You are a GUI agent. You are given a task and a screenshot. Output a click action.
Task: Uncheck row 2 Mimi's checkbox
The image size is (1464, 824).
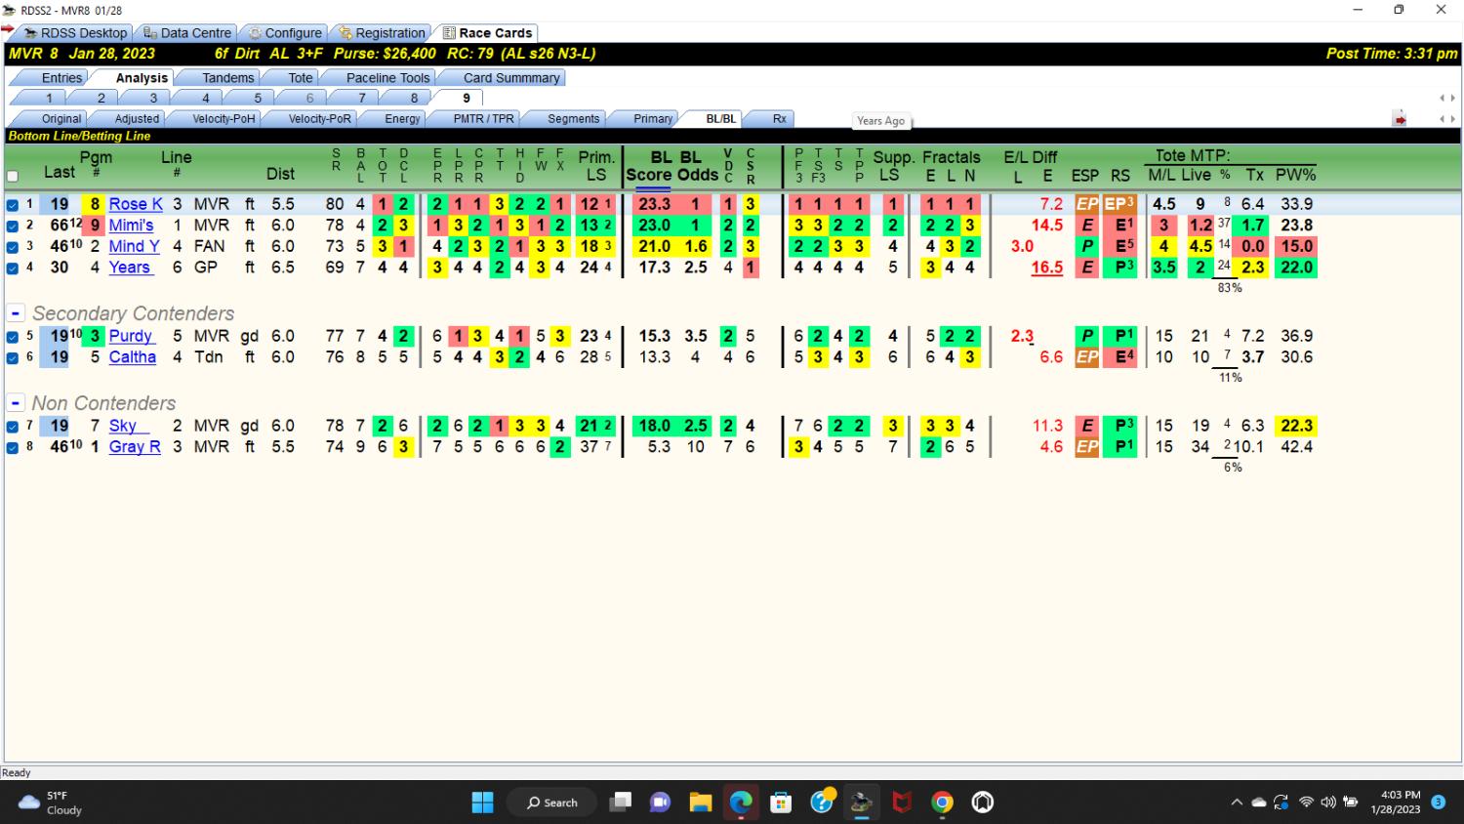(x=13, y=226)
